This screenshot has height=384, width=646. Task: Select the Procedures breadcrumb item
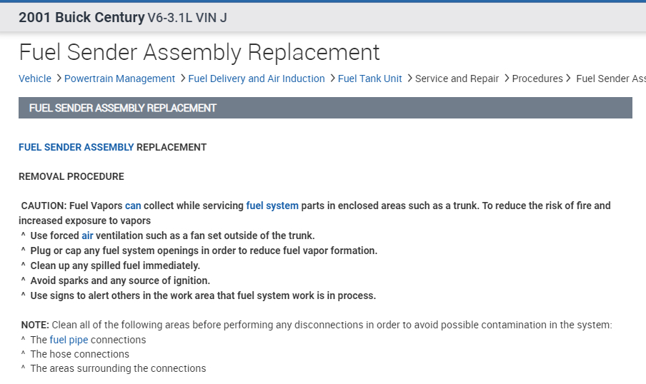click(537, 79)
